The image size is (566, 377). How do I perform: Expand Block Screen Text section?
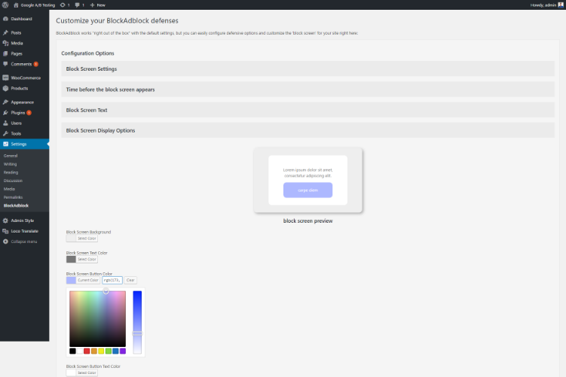click(x=307, y=110)
